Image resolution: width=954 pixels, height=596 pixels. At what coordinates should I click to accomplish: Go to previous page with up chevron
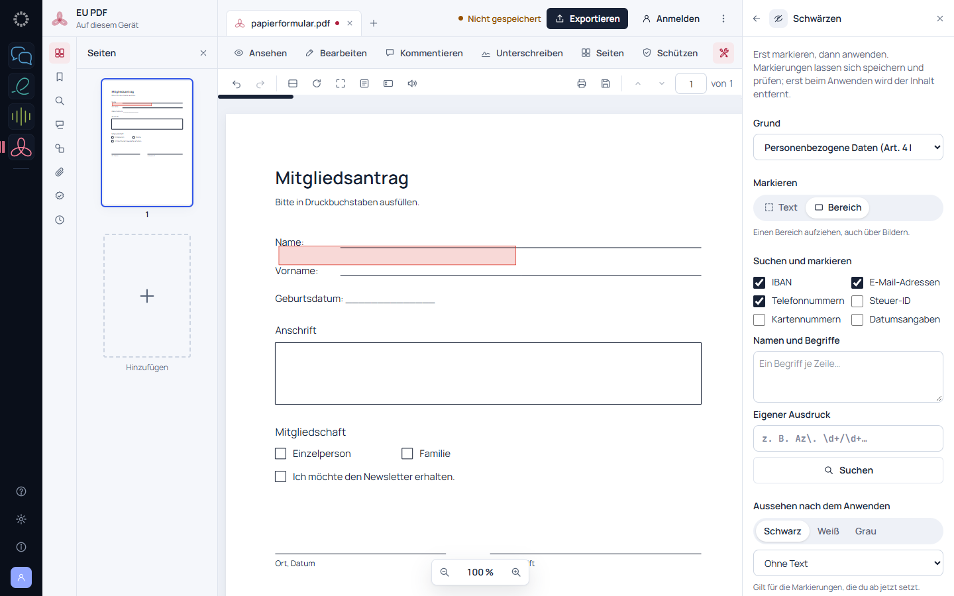point(638,83)
